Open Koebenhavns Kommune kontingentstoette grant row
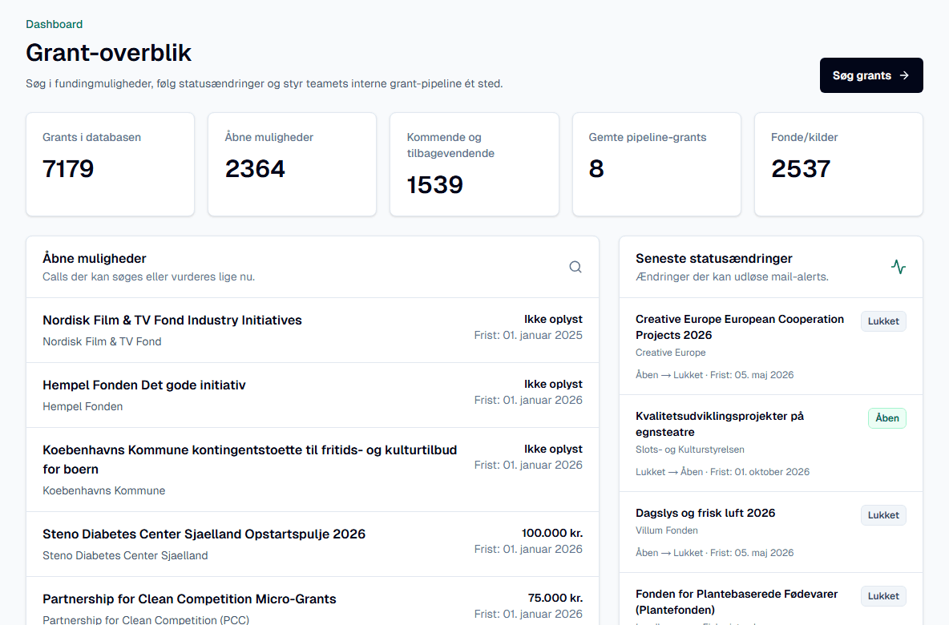Image resolution: width=949 pixels, height=625 pixels. tap(313, 470)
